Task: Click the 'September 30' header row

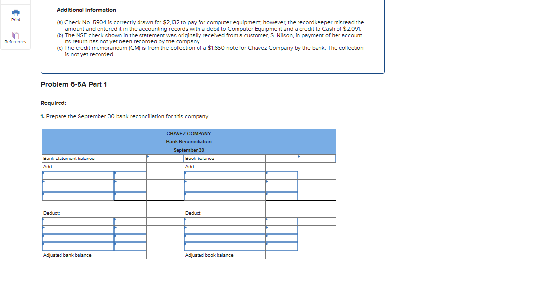Action: tap(189, 150)
